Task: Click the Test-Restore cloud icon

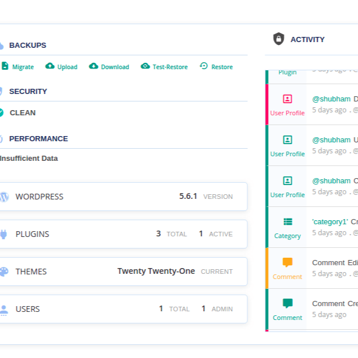Action: [145, 66]
